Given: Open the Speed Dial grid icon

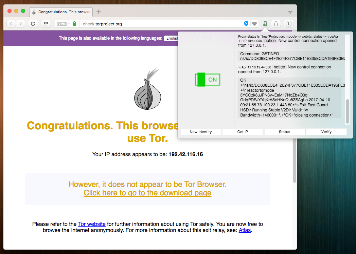Looking at the screenshot, I should click(46, 24).
